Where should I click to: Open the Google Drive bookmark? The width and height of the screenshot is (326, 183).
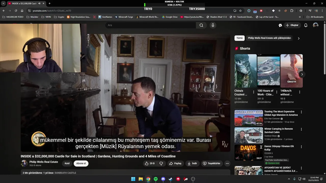pos(169,17)
